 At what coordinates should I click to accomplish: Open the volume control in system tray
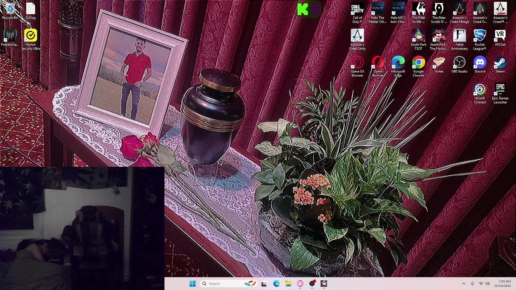(x=487, y=284)
